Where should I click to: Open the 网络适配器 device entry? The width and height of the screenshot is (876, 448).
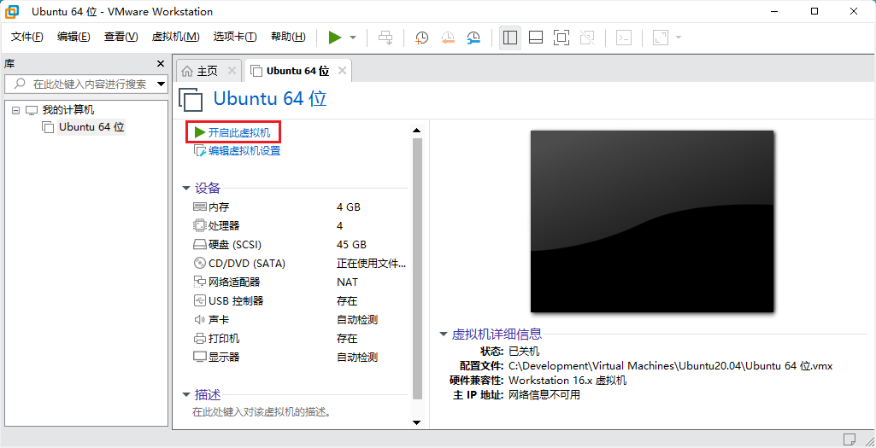point(226,282)
